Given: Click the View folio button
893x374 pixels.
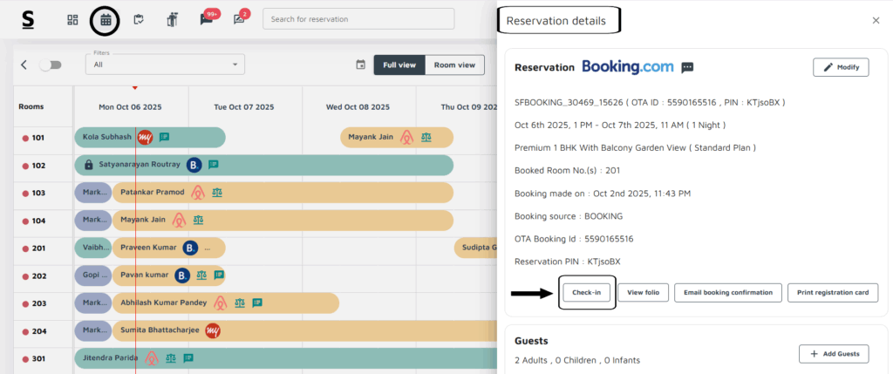Looking at the screenshot, I should pos(643,293).
